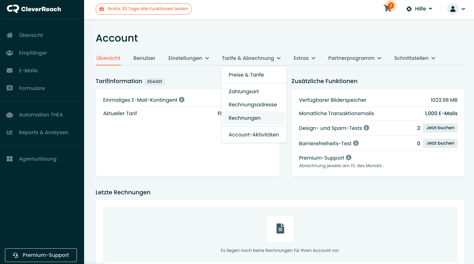474x264 pixels.
Task: Click info icon next to Einmaliges E-Mail-Kontingent
Action: pos(182,99)
